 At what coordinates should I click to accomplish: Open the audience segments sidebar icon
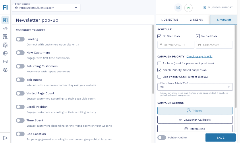tap(5, 45)
